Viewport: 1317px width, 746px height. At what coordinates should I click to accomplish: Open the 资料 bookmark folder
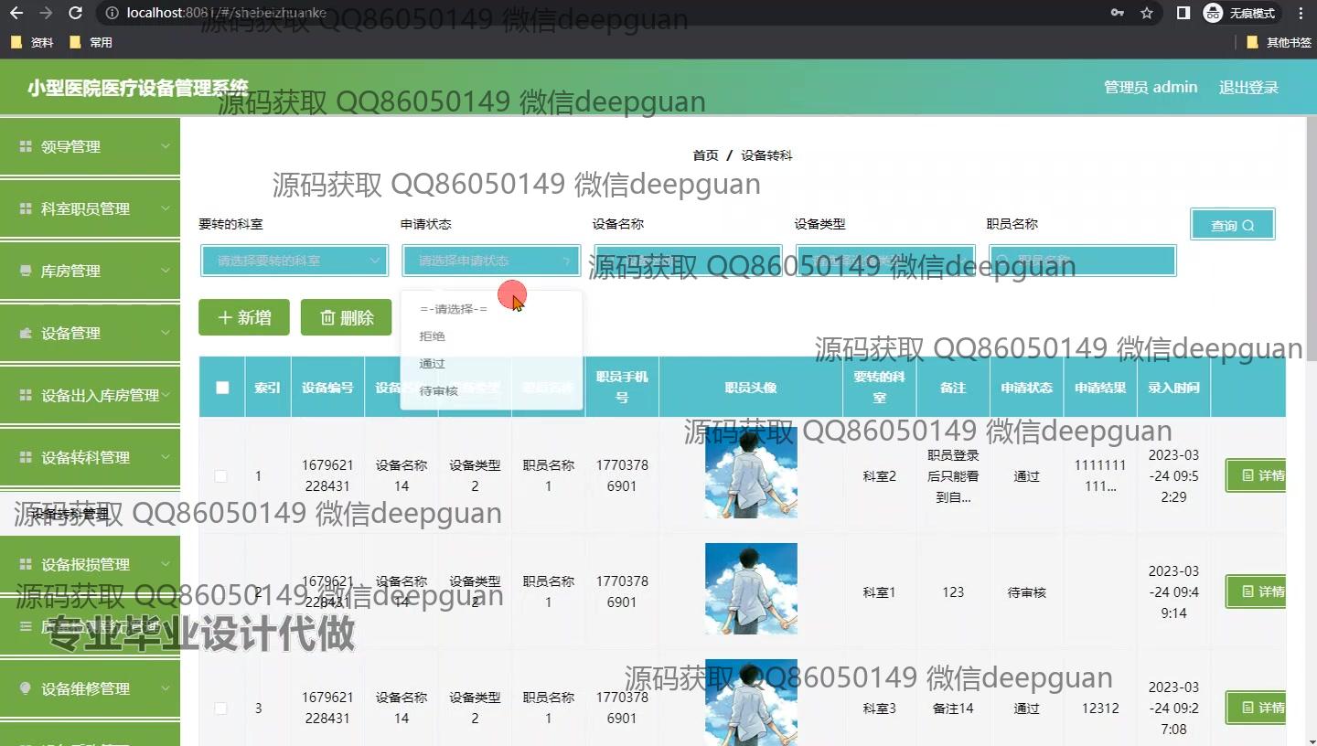(x=32, y=42)
